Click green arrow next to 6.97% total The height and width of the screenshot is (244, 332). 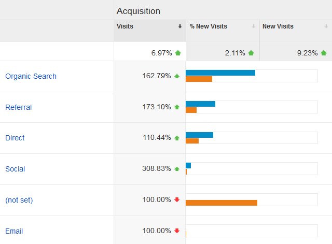click(x=178, y=53)
